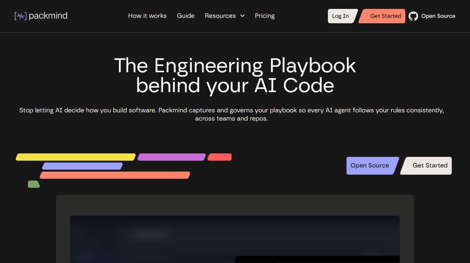Follow the Open Source header link text
This screenshot has height=263, width=470.
(x=438, y=16)
